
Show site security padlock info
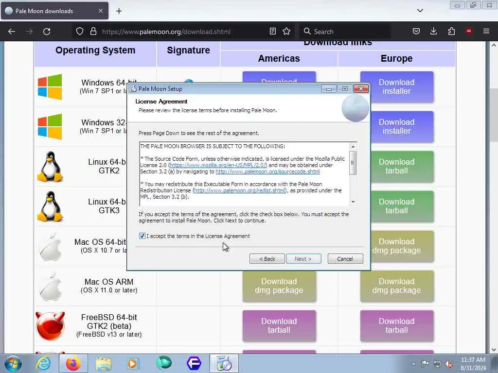[x=93, y=32]
